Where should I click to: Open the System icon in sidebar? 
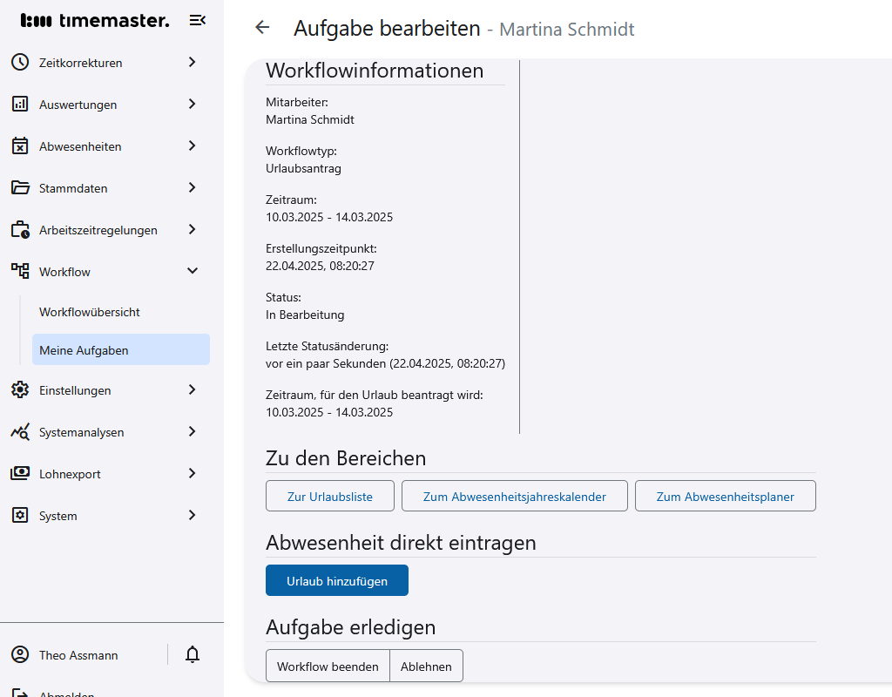tap(19, 515)
